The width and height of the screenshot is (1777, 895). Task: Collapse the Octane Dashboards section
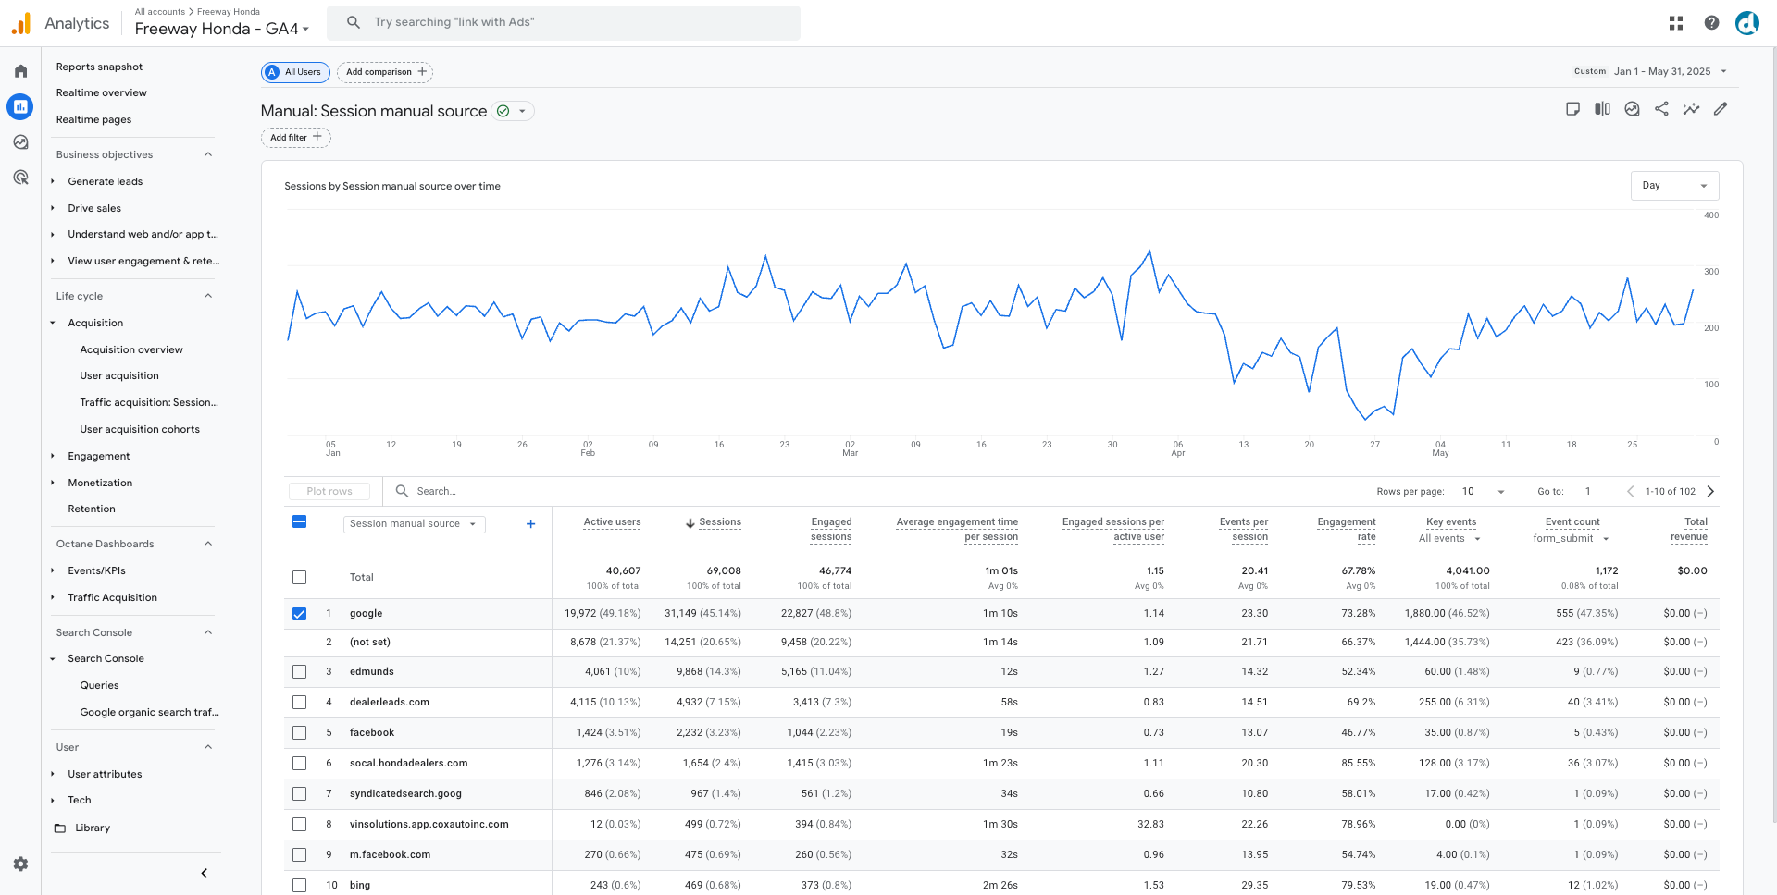pos(207,544)
